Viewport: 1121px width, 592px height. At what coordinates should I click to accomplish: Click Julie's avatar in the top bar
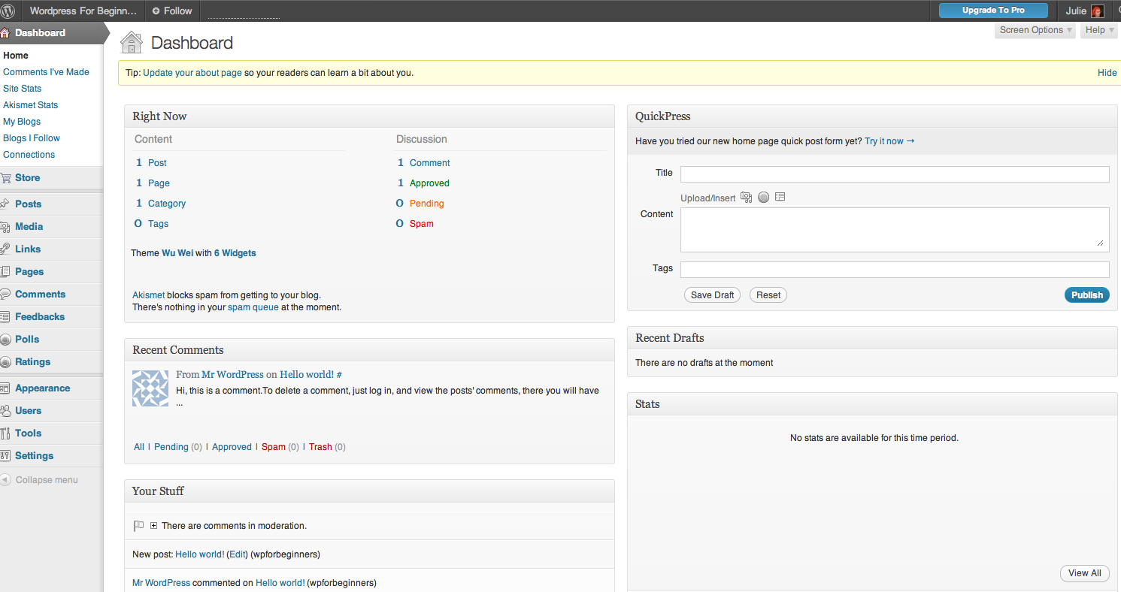point(1097,11)
